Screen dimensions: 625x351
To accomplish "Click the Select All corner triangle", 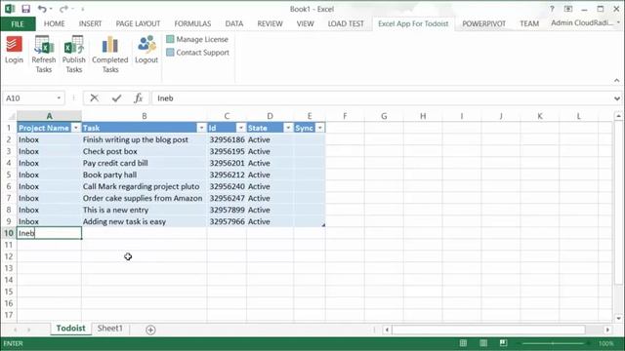I will coord(12,116).
